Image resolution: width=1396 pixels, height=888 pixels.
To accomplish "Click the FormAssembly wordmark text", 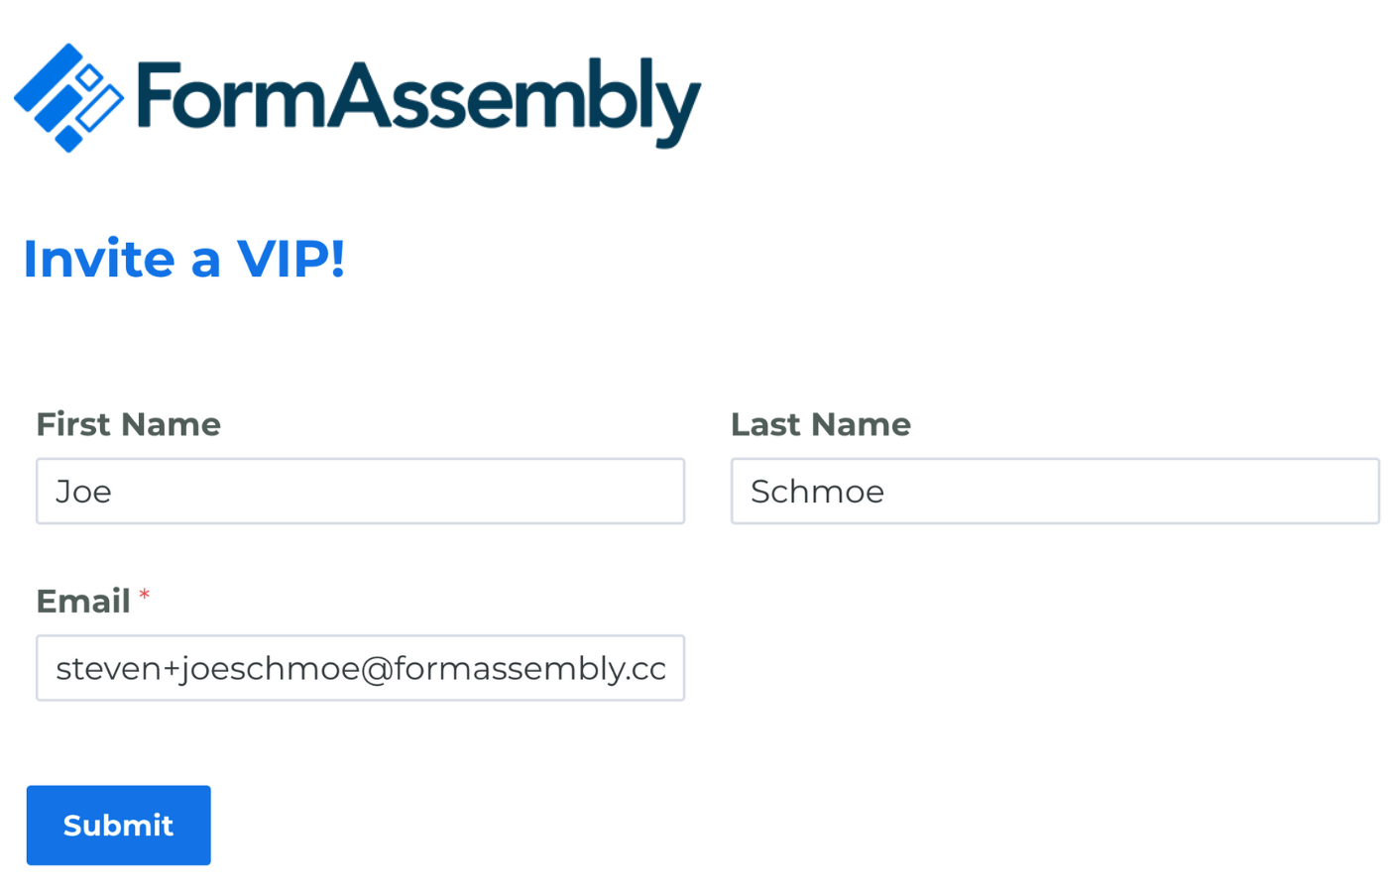I will (x=418, y=102).
